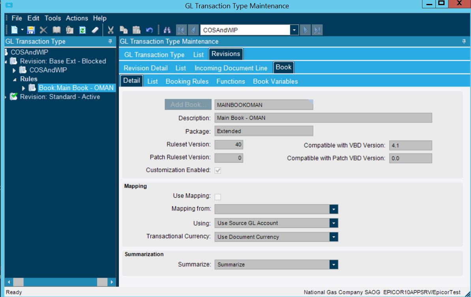The image size is (471, 297).
Task: Click the Cut scissors icon
Action: [111, 30]
